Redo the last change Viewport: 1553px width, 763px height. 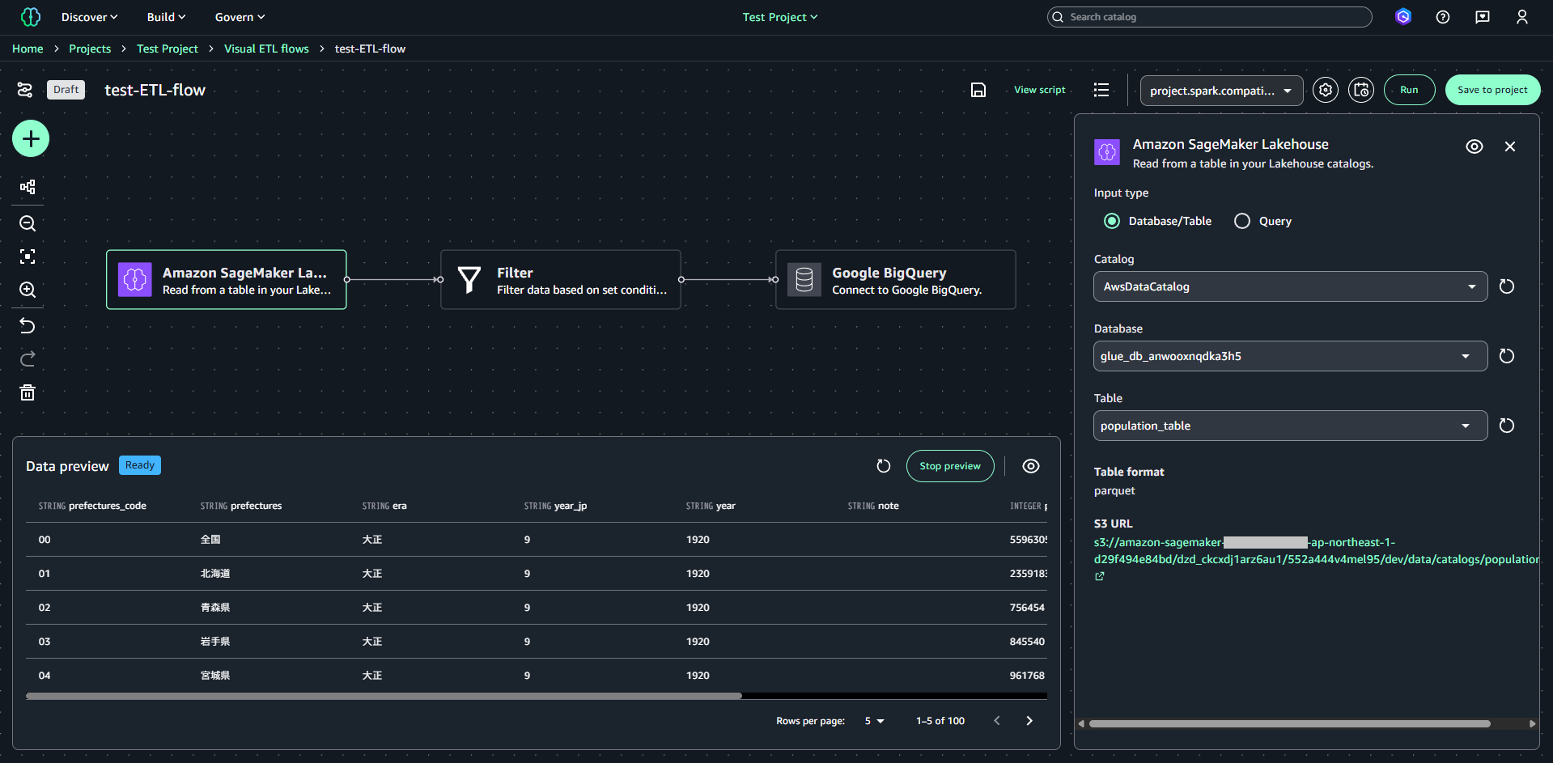(28, 358)
